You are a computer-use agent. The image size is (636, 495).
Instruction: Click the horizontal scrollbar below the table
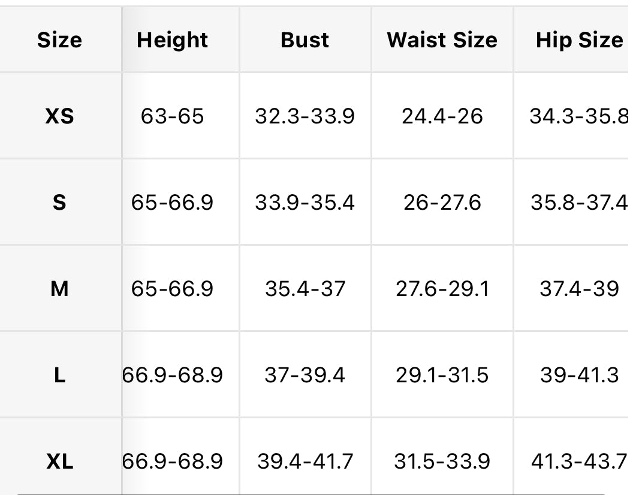[x=312, y=494]
